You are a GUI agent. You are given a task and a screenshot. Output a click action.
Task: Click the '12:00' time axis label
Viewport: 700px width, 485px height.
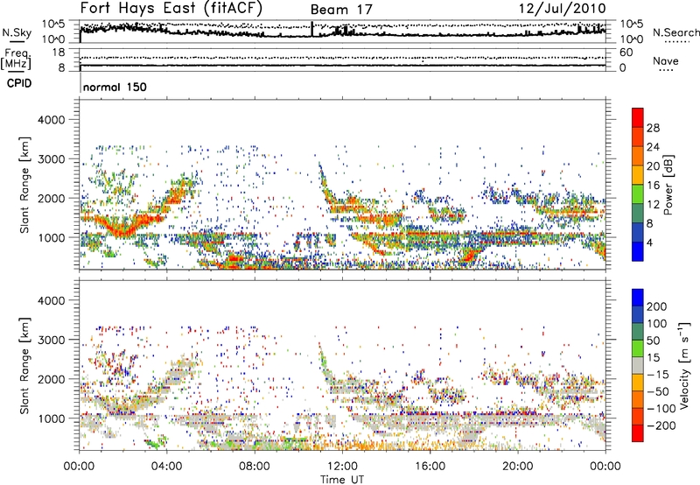[342, 467]
